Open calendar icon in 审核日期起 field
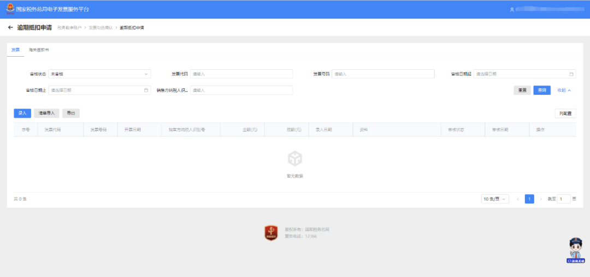 click(x=571, y=74)
